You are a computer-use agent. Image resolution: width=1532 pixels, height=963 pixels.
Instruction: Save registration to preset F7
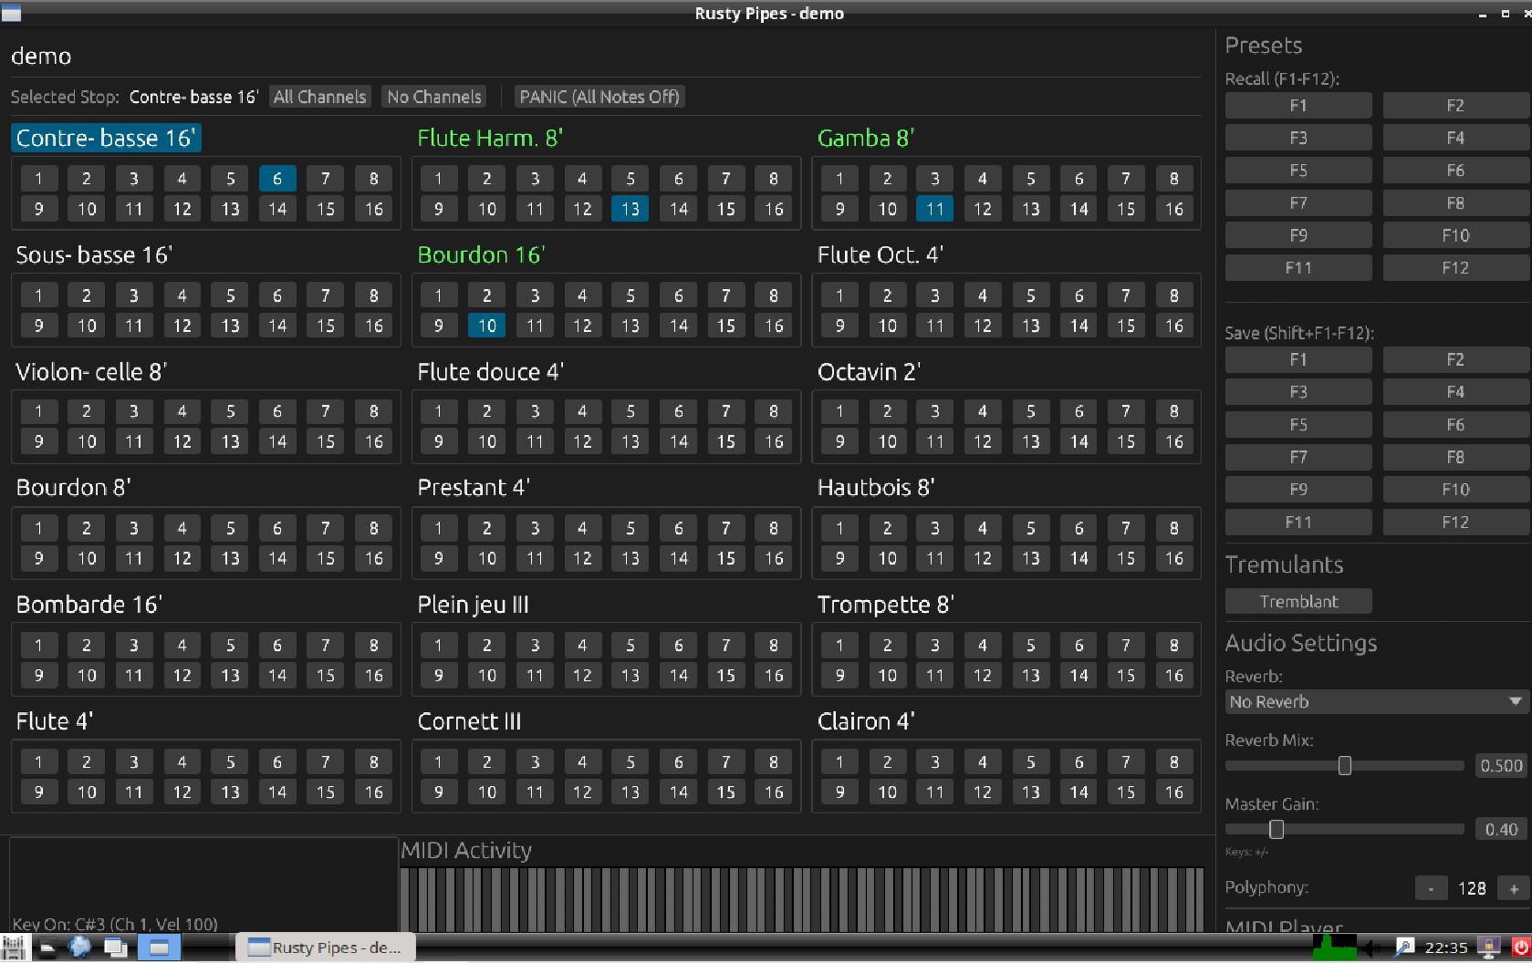coord(1298,457)
